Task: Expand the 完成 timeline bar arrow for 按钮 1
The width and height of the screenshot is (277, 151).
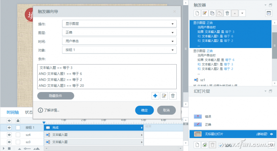Action: (142, 128)
